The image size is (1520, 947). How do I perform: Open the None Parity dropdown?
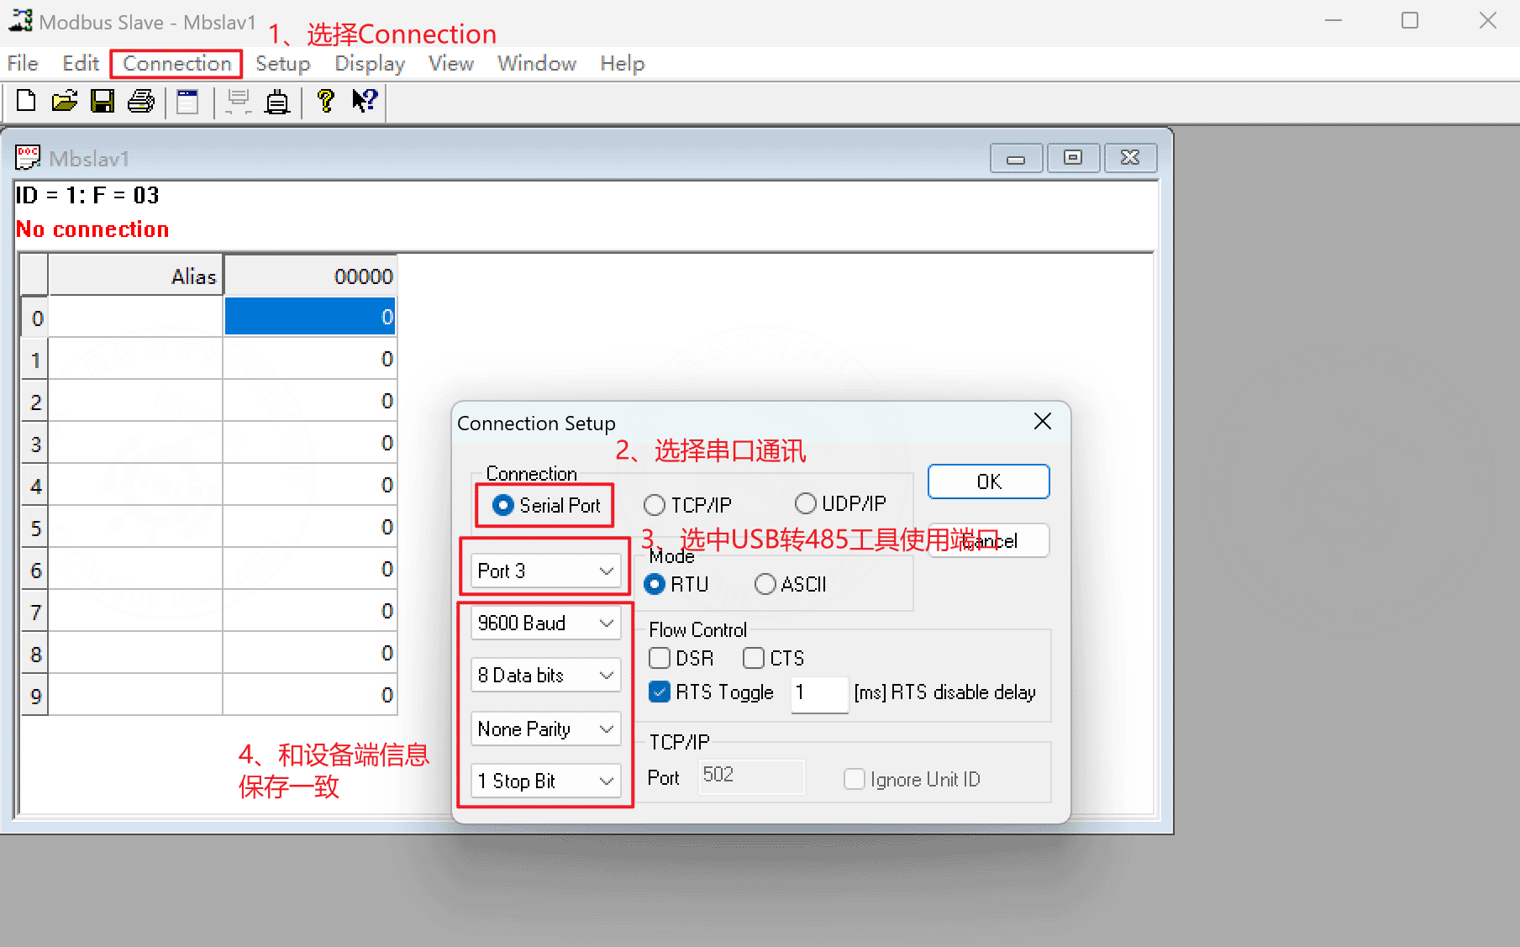pos(546,729)
